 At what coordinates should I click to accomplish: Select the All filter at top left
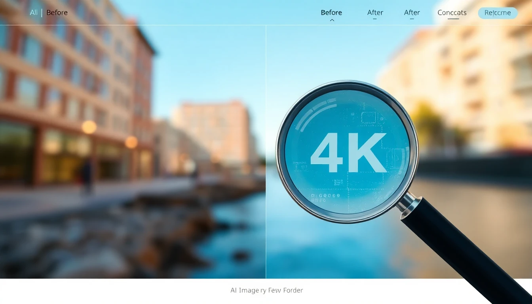34,13
